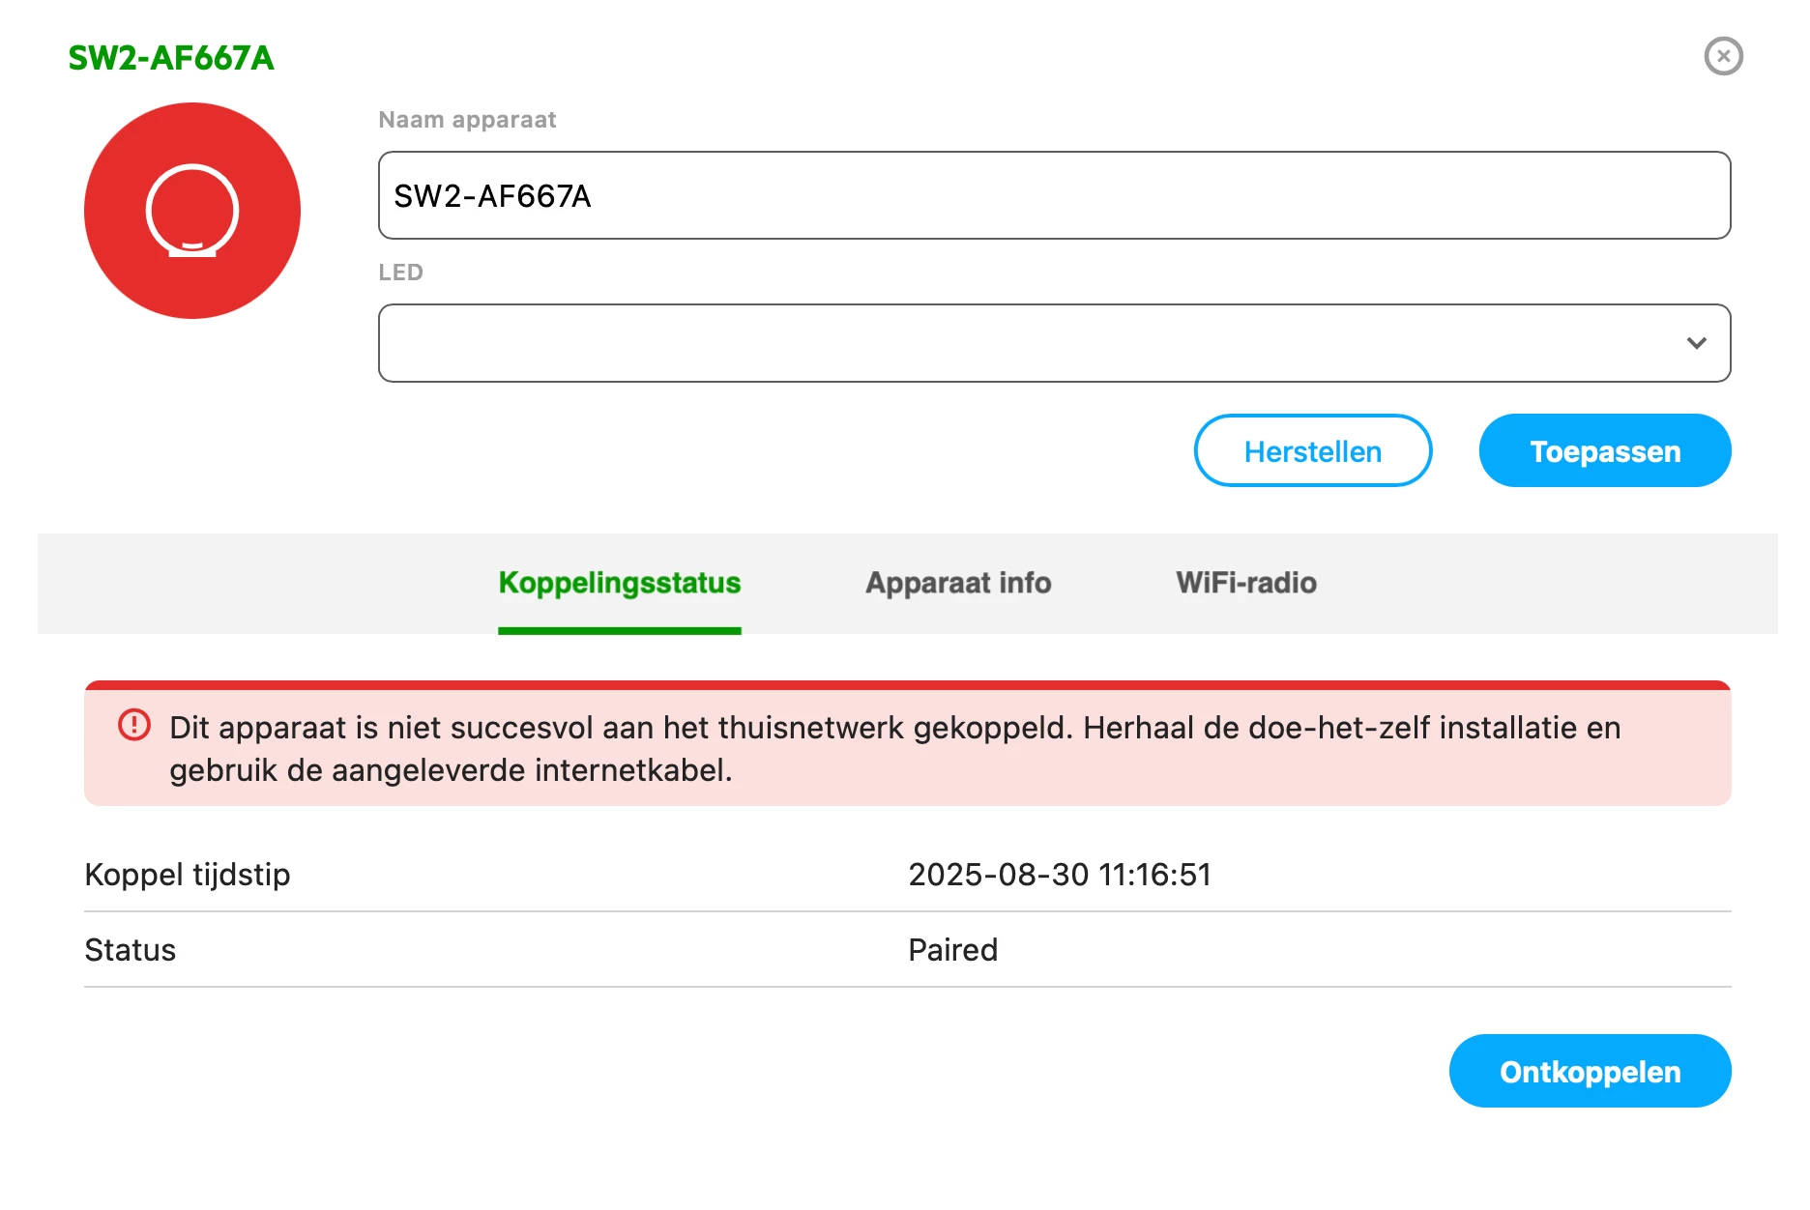
Task: Select the Paired status value
Action: [952, 950]
